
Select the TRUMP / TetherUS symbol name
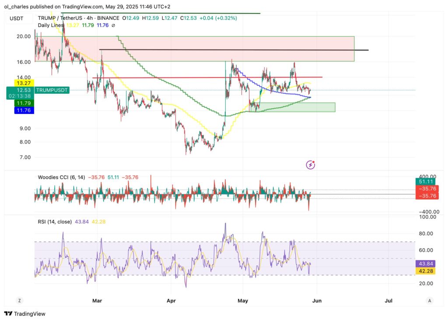pos(61,18)
